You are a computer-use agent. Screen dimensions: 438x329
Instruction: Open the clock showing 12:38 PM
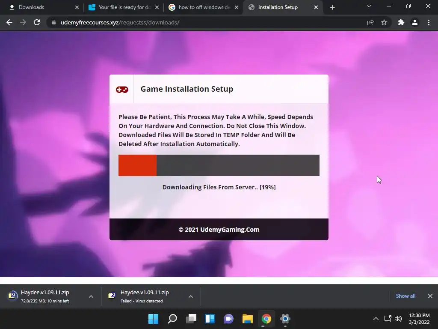tap(419, 319)
